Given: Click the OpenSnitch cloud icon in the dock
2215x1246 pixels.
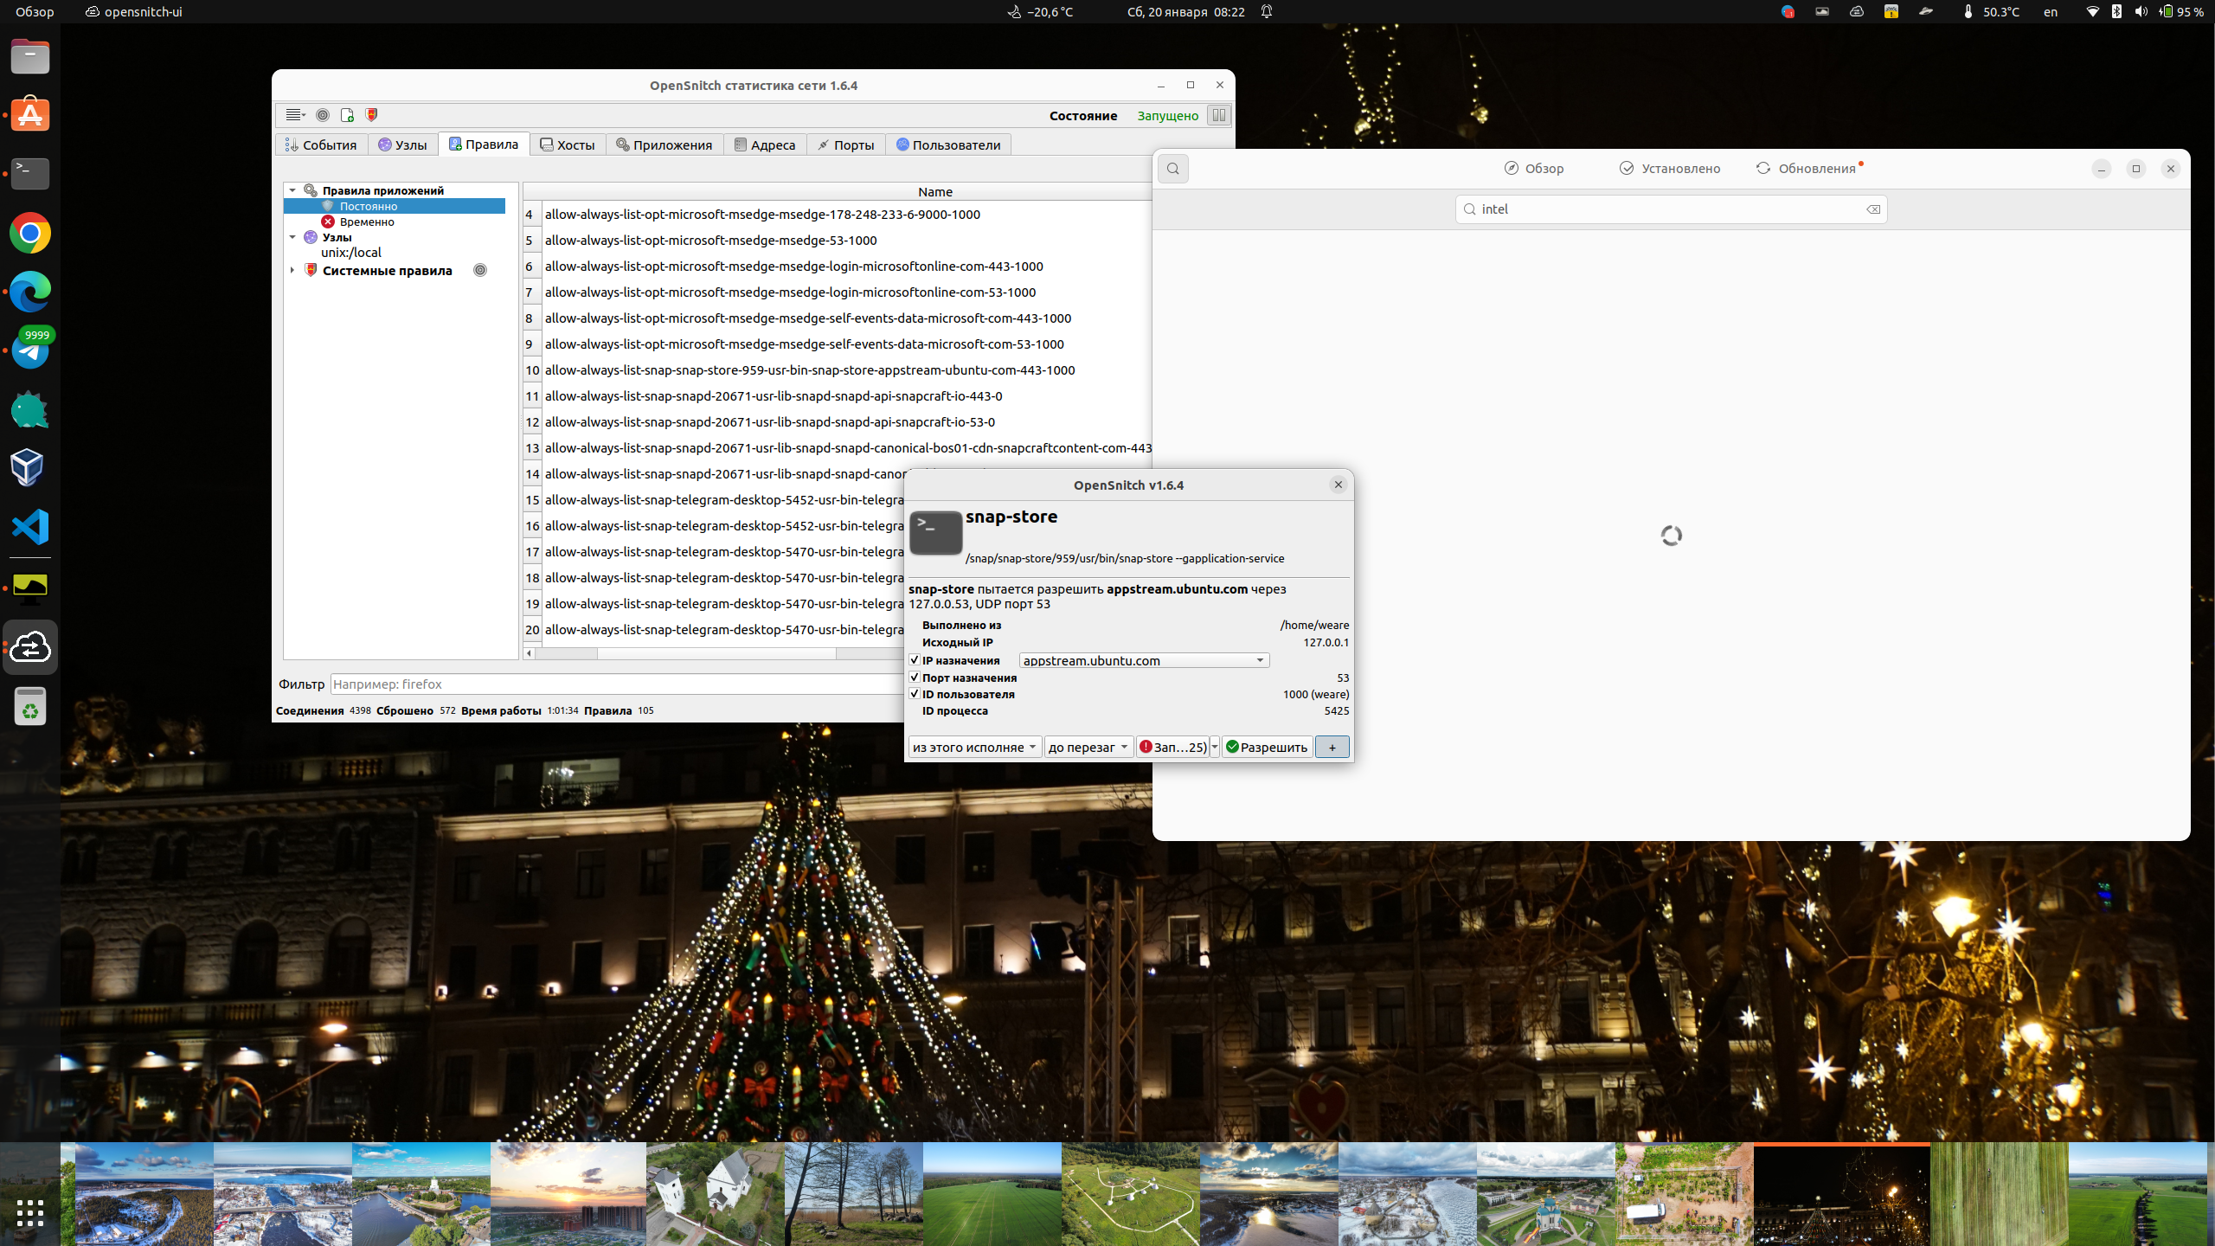Looking at the screenshot, I should click(x=30, y=647).
